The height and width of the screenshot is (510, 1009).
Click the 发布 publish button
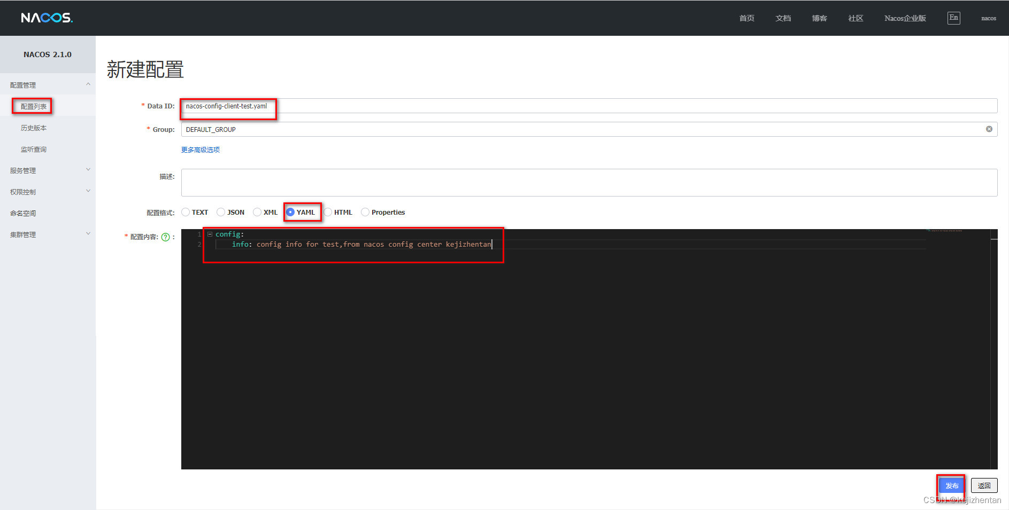pyautogui.click(x=952, y=485)
